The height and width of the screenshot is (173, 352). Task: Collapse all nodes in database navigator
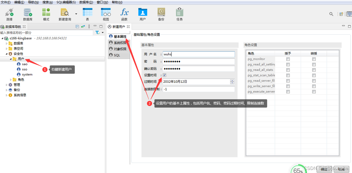click(x=77, y=26)
